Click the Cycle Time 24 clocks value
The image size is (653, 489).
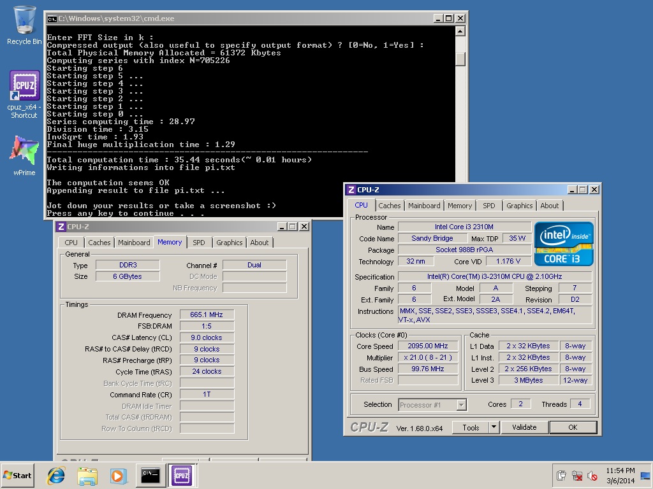point(207,371)
